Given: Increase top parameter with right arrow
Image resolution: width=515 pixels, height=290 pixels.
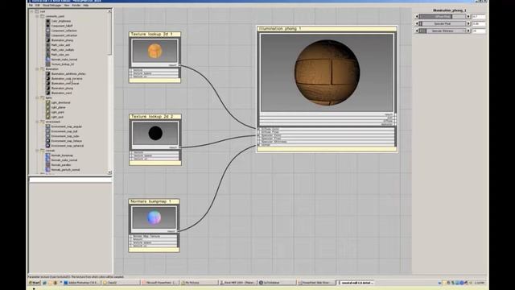Looking at the screenshot, I should coord(468,16).
